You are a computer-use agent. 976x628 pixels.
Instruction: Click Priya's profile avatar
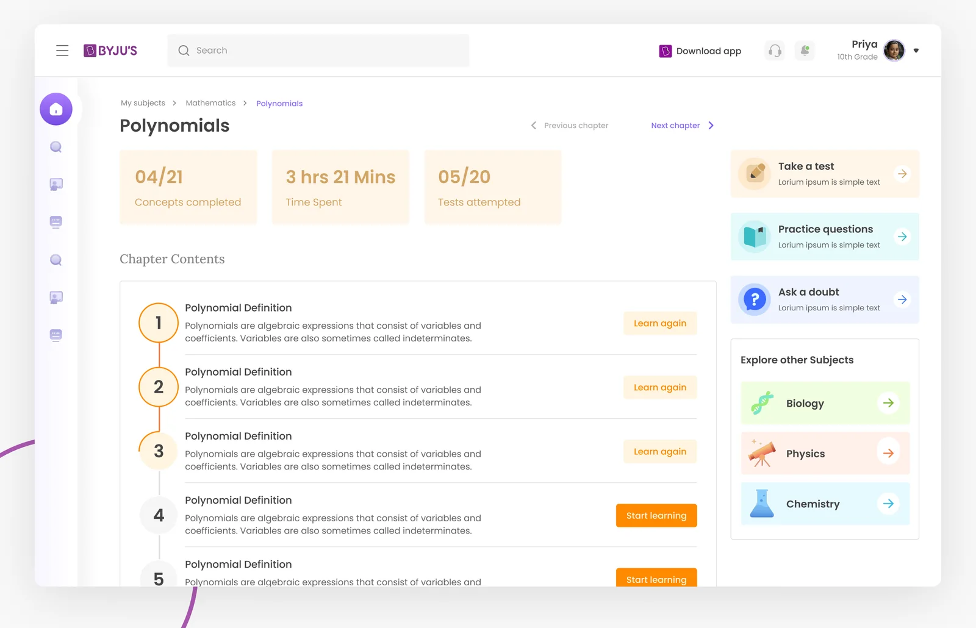click(894, 51)
